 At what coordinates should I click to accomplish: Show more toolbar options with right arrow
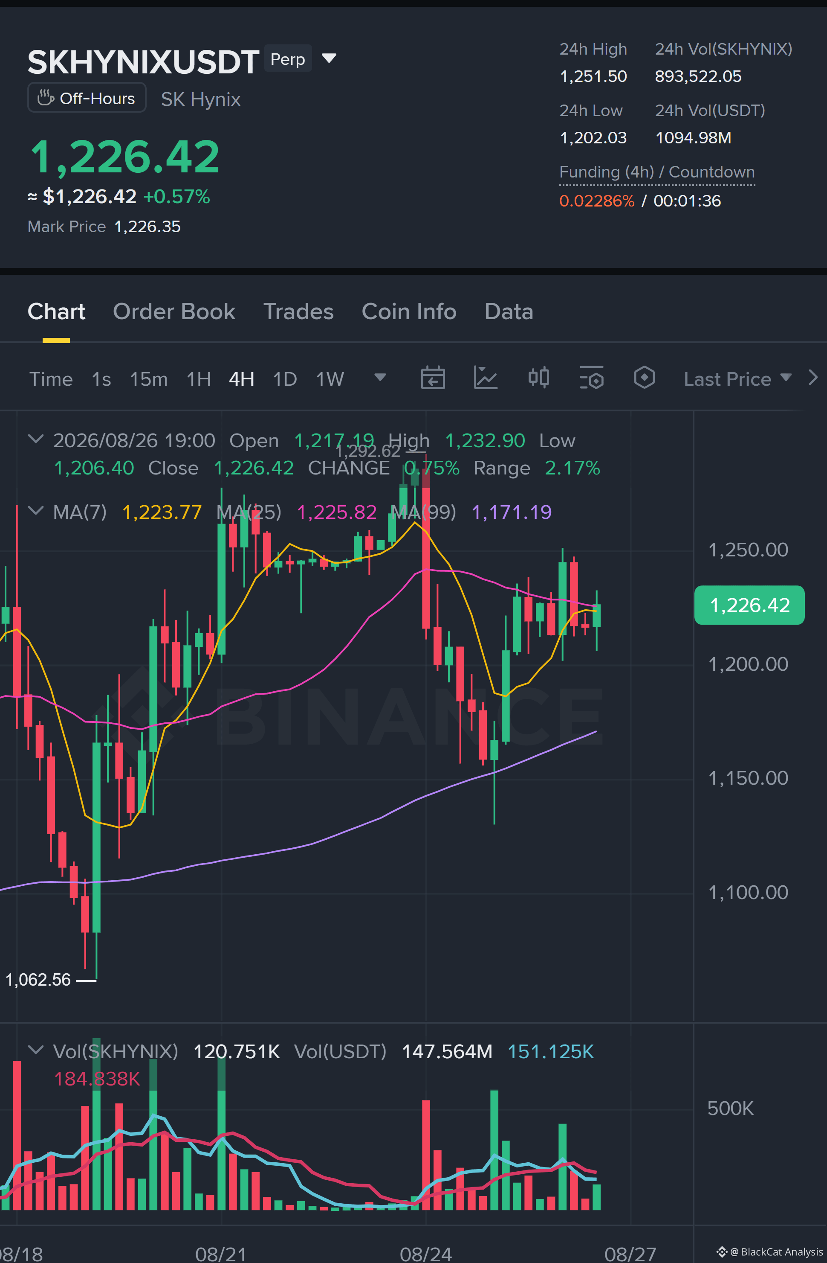click(813, 378)
